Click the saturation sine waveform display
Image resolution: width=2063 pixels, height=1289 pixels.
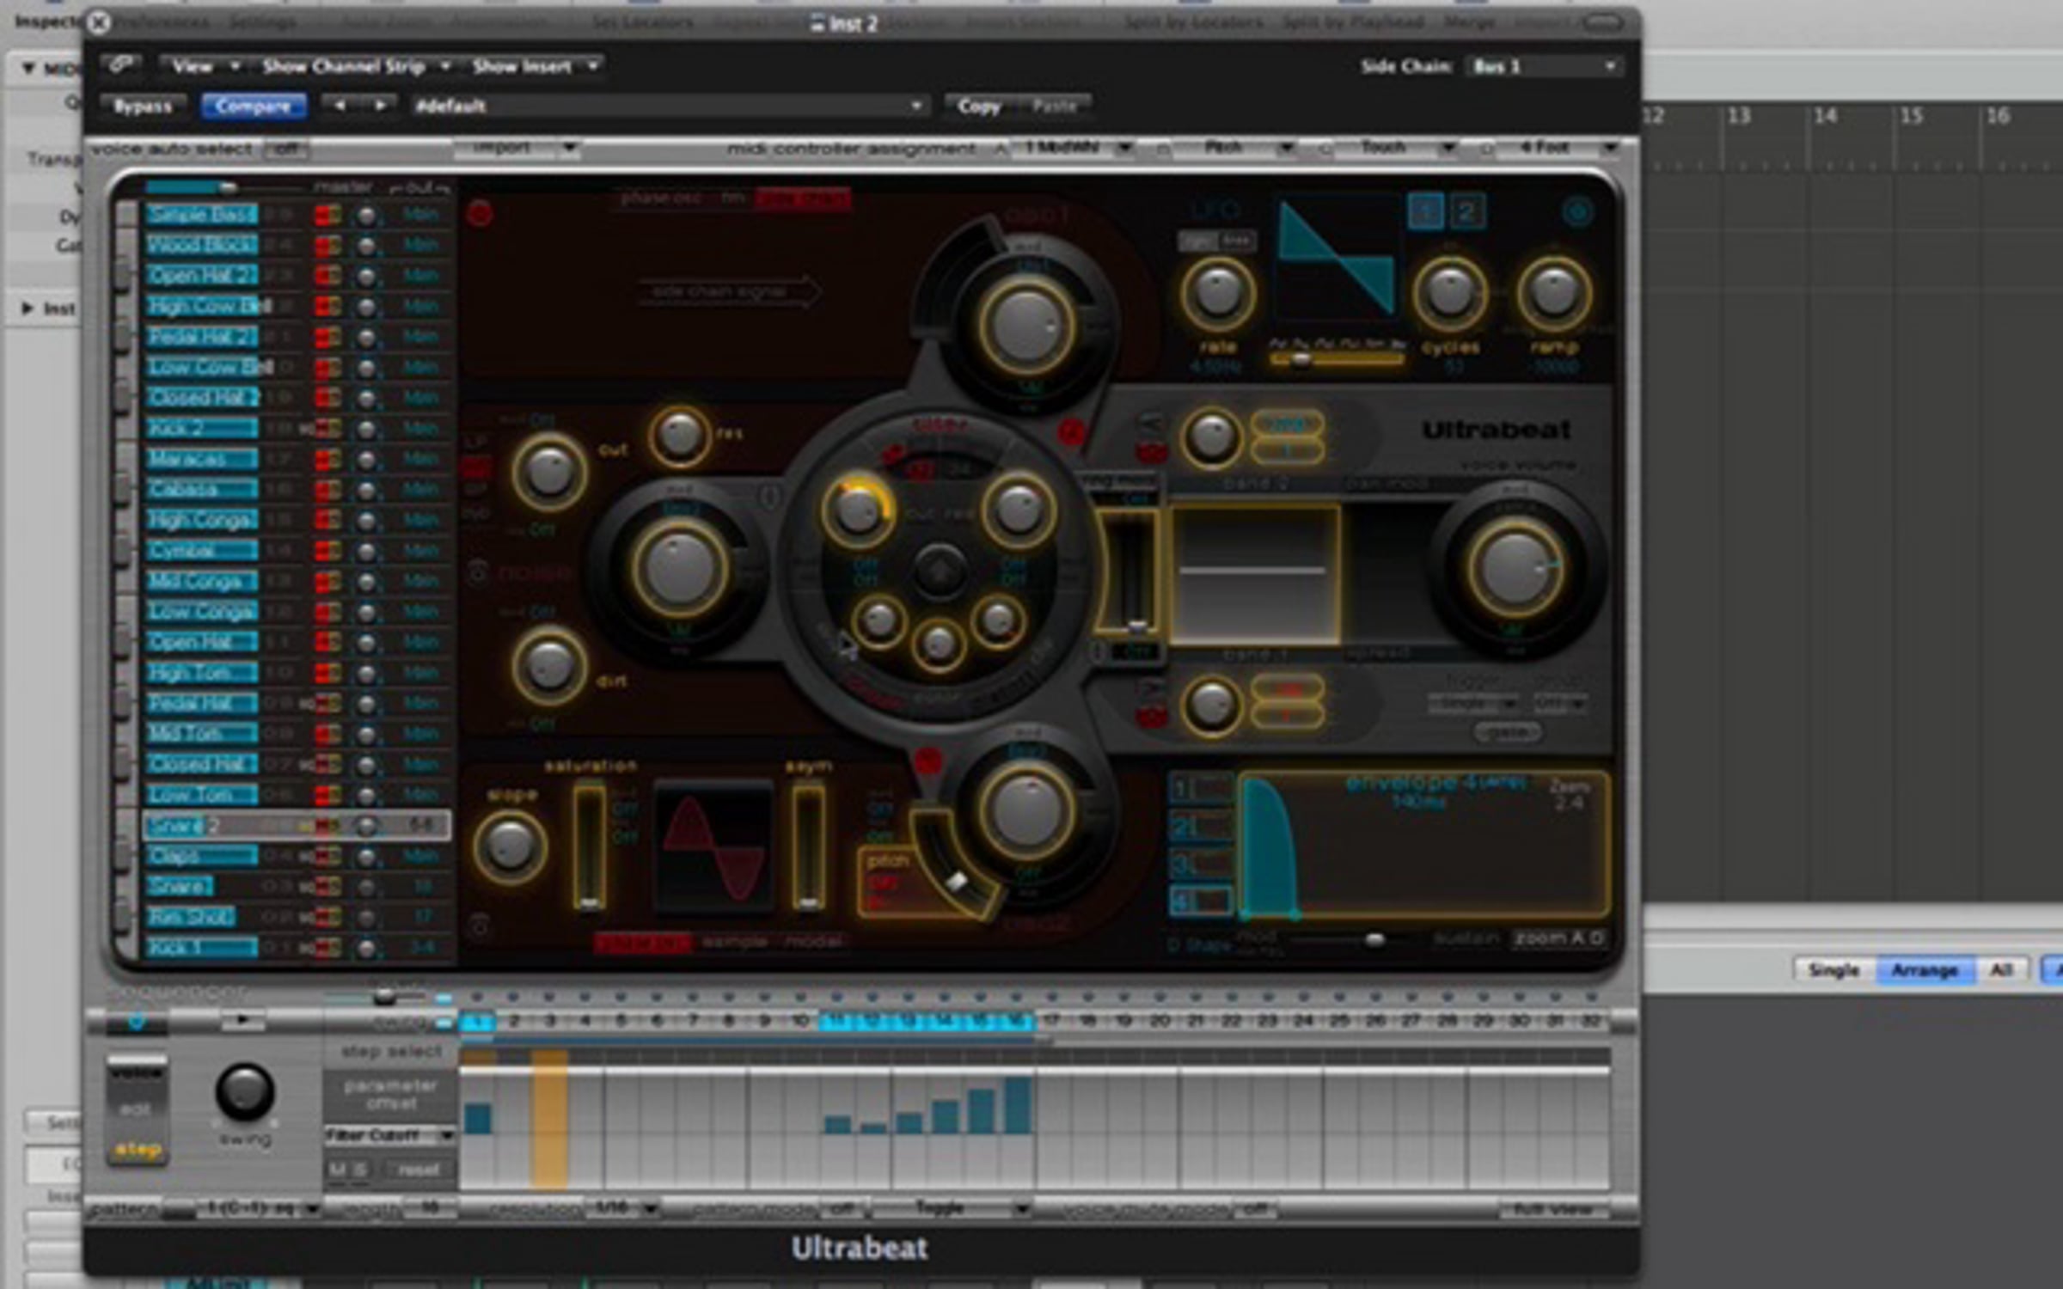tap(713, 846)
